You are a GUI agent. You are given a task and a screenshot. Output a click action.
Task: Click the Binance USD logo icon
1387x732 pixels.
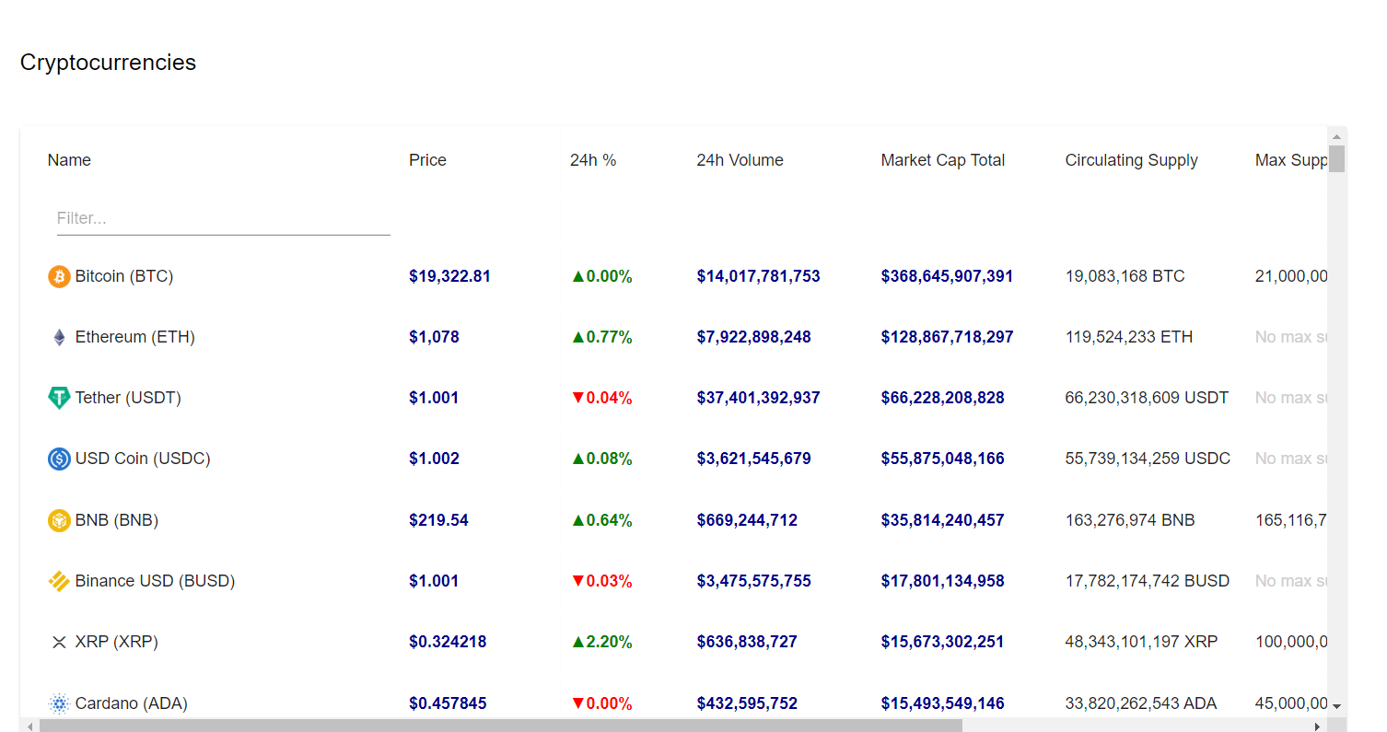click(x=59, y=581)
